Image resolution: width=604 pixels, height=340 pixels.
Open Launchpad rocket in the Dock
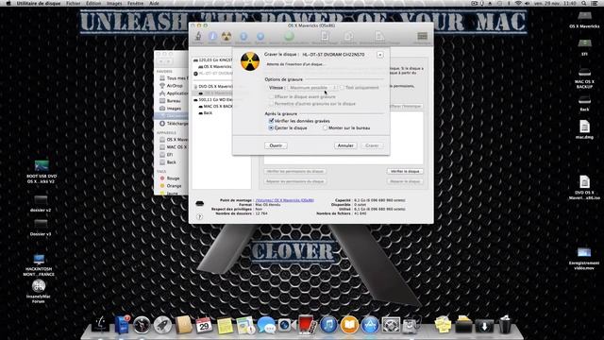point(162,325)
